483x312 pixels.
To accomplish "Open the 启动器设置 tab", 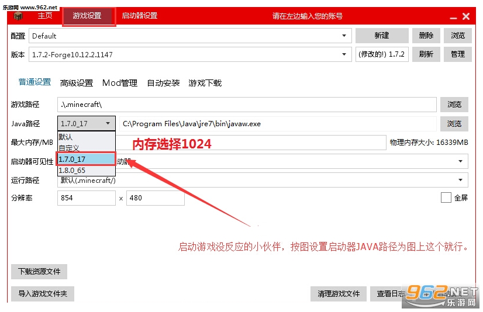I will point(139,16).
